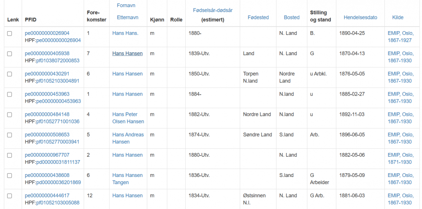Mark checkbox for Hans Hansen Tangen row
This screenshot has height=209, width=422.
(x=10, y=175)
